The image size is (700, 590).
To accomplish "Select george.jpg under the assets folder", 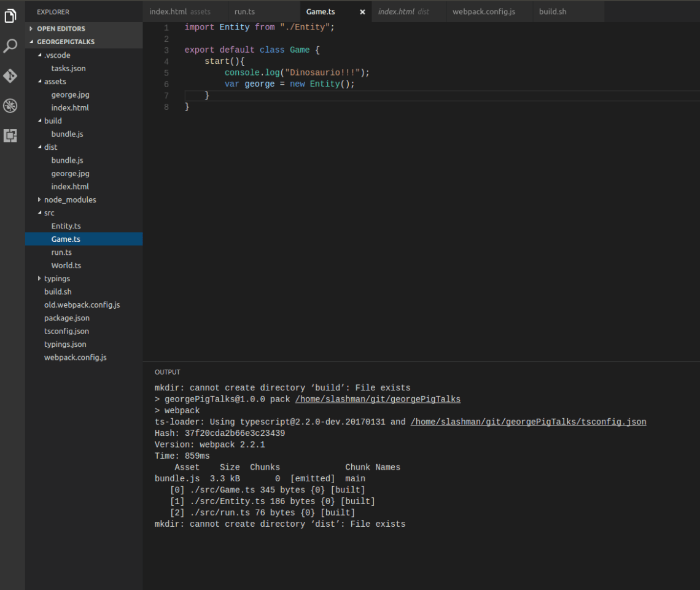I will tap(70, 95).
